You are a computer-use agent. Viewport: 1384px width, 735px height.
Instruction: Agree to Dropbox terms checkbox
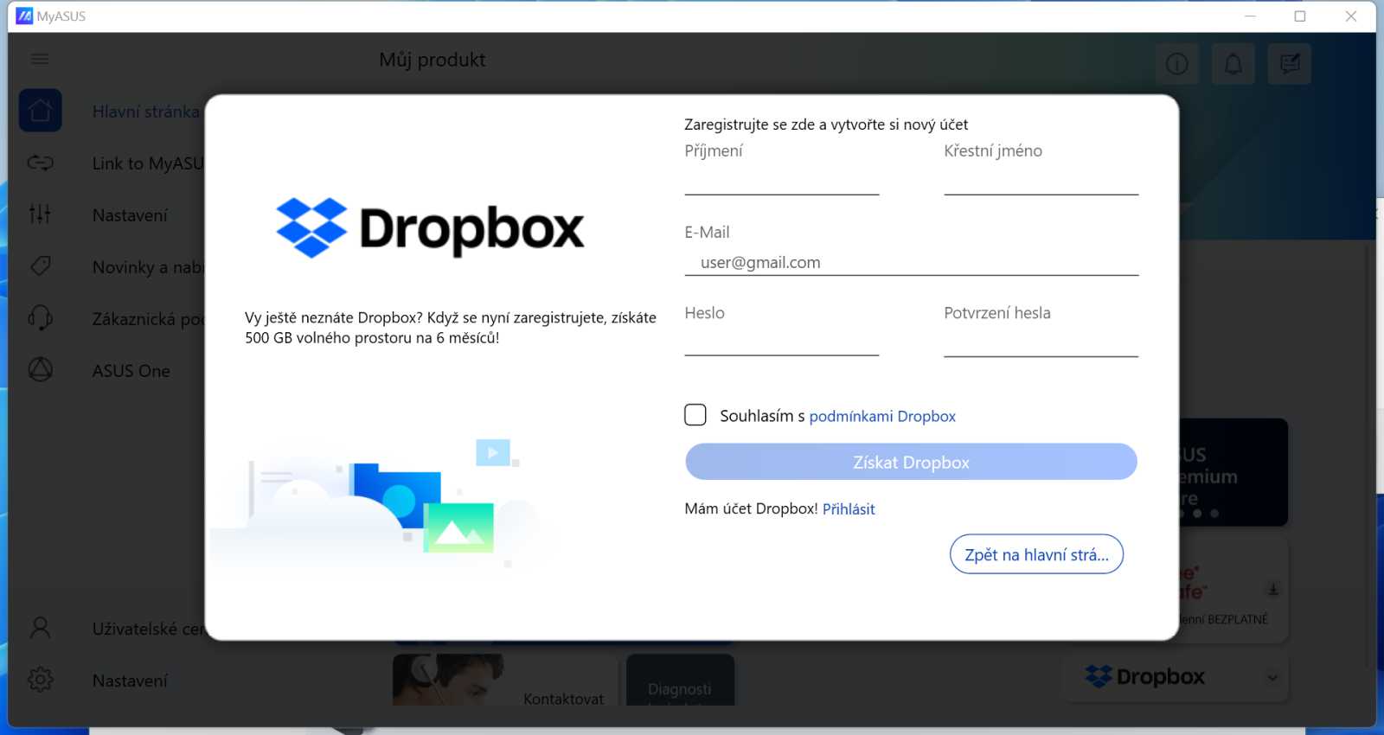click(x=695, y=415)
